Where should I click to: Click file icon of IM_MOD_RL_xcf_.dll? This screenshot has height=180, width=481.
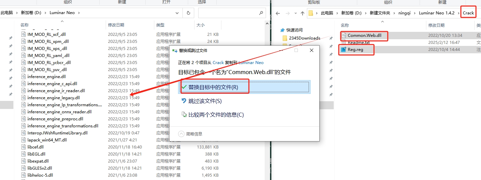pyautogui.click(x=23, y=34)
